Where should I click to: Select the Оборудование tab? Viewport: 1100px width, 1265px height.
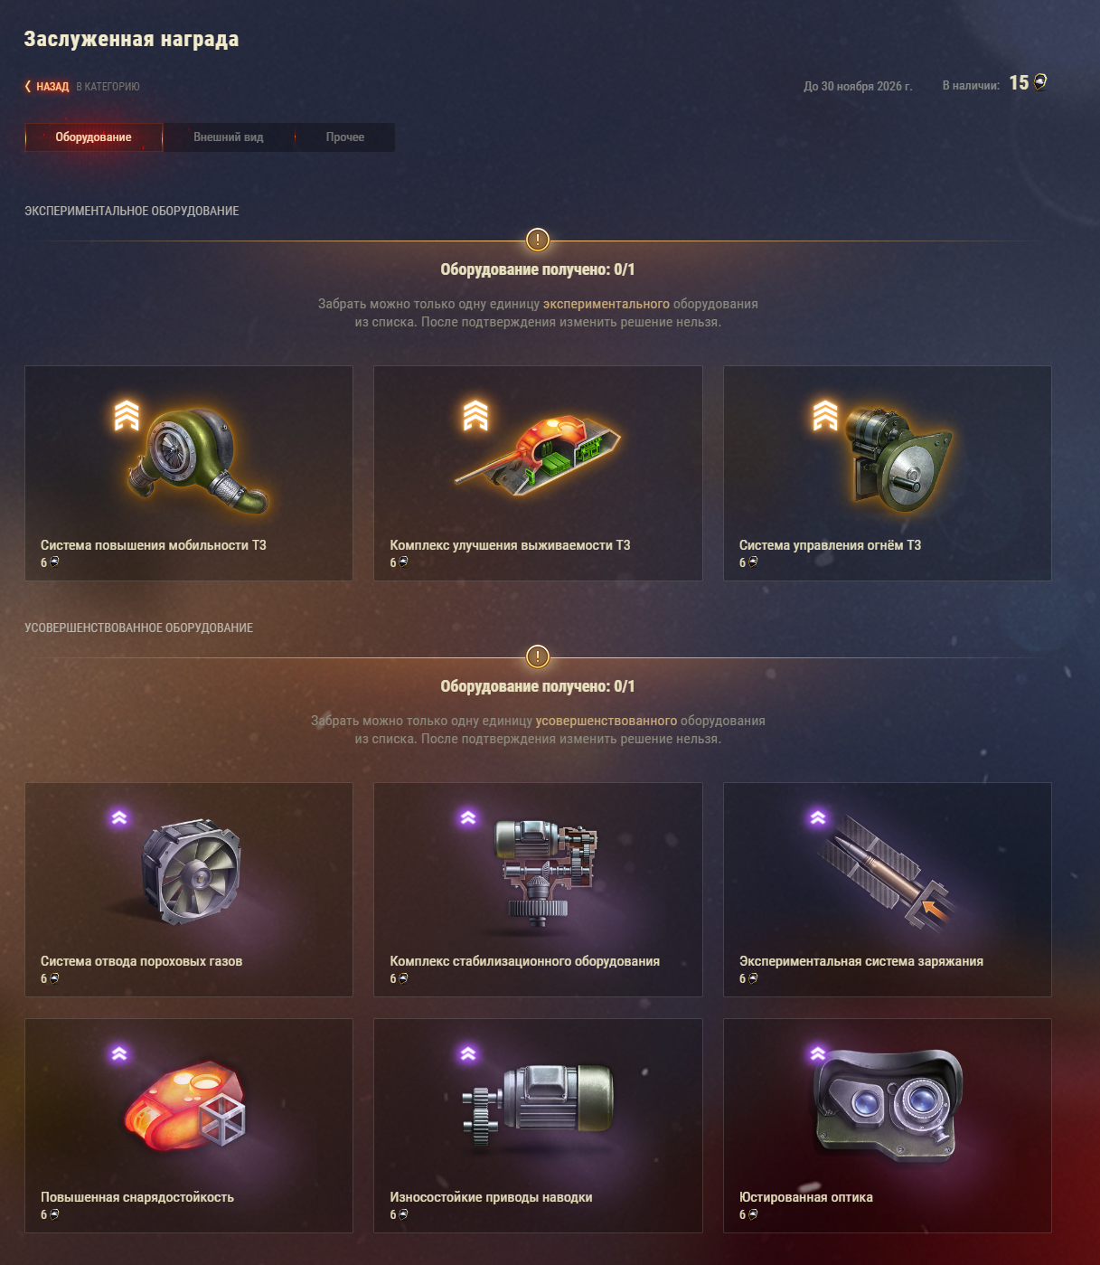click(x=93, y=137)
